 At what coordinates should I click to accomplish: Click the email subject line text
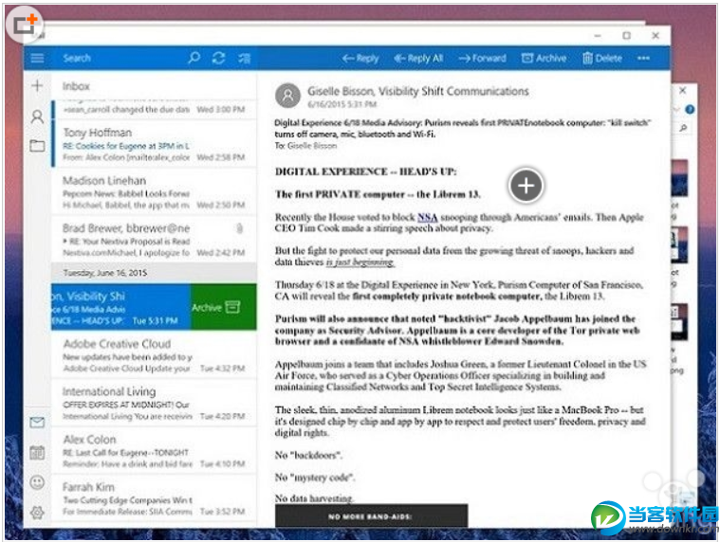pyautogui.click(x=462, y=128)
